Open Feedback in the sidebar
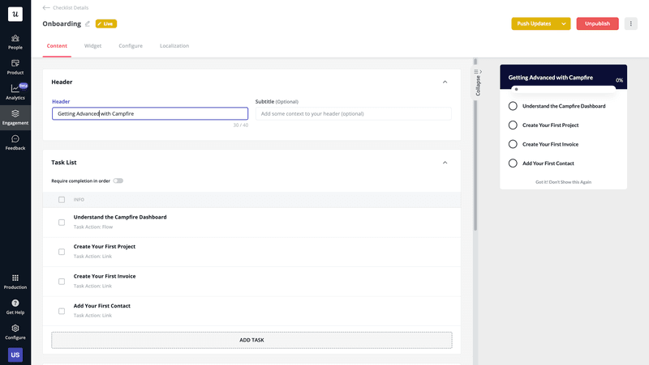This screenshot has width=649, height=365. coord(15,143)
